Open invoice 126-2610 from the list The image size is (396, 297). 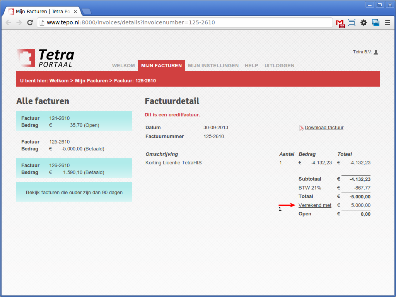[x=74, y=169]
